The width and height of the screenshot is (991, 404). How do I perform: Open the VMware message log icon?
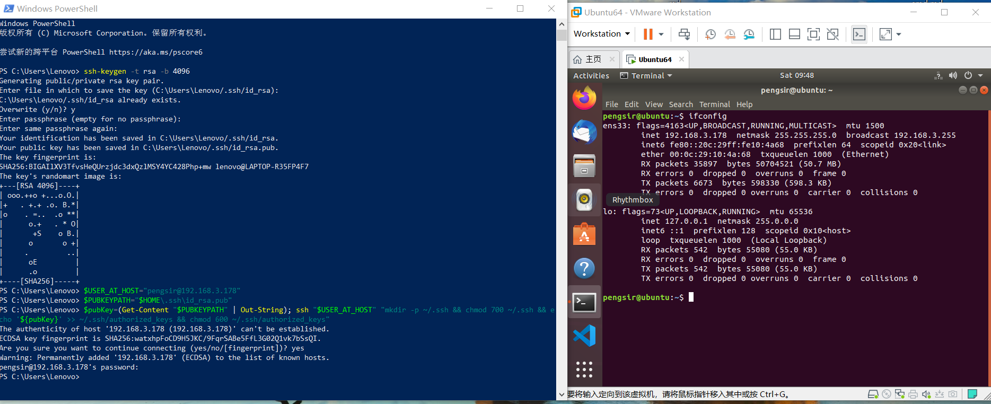[972, 394]
